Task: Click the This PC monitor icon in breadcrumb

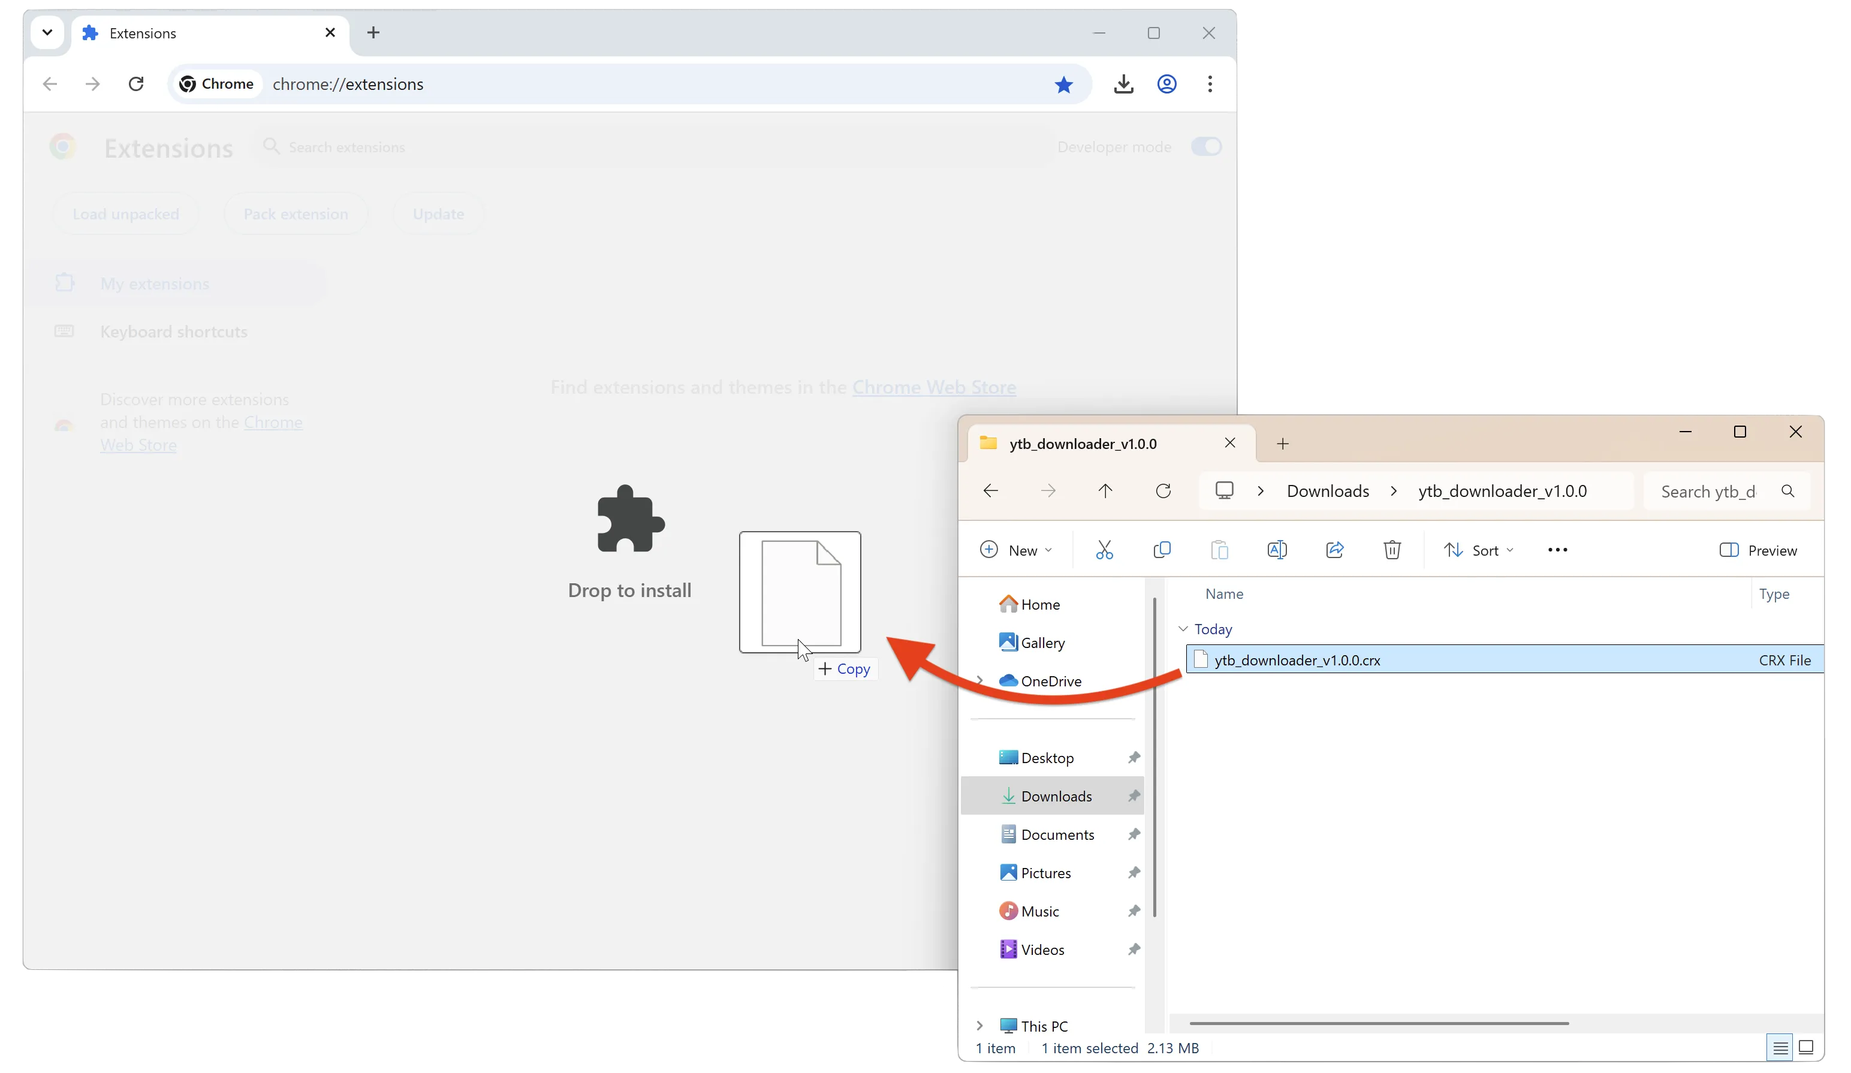Action: pyautogui.click(x=1224, y=490)
